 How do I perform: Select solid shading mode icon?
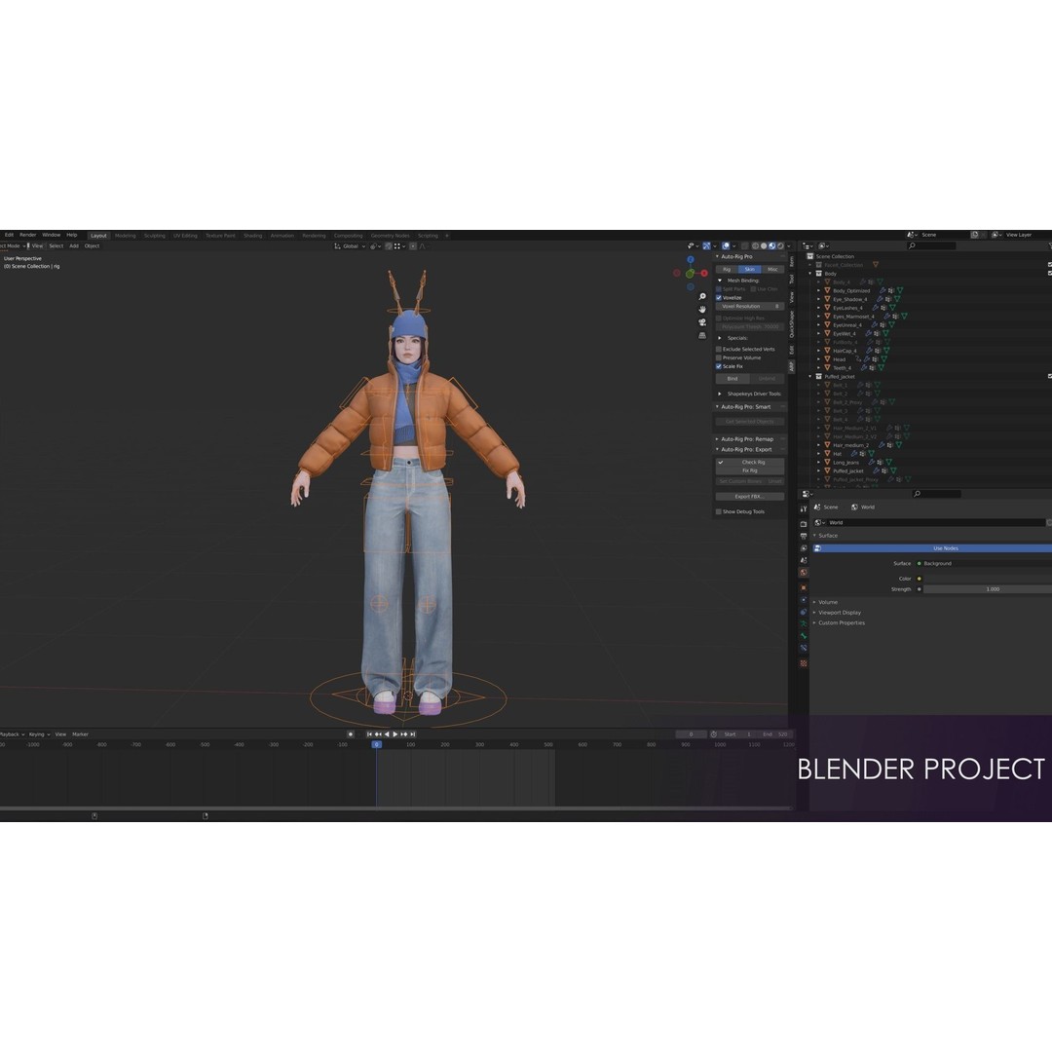pyautogui.click(x=764, y=246)
